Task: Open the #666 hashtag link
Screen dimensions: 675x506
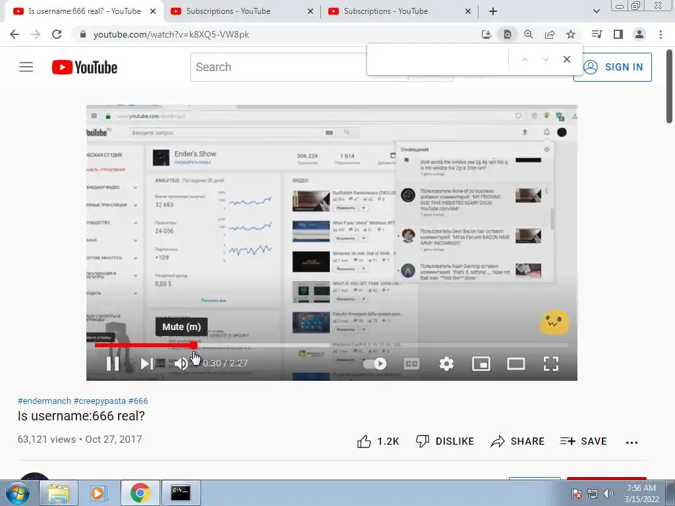Action: click(138, 401)
